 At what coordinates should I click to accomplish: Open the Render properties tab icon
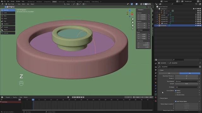tap(156, 67)
